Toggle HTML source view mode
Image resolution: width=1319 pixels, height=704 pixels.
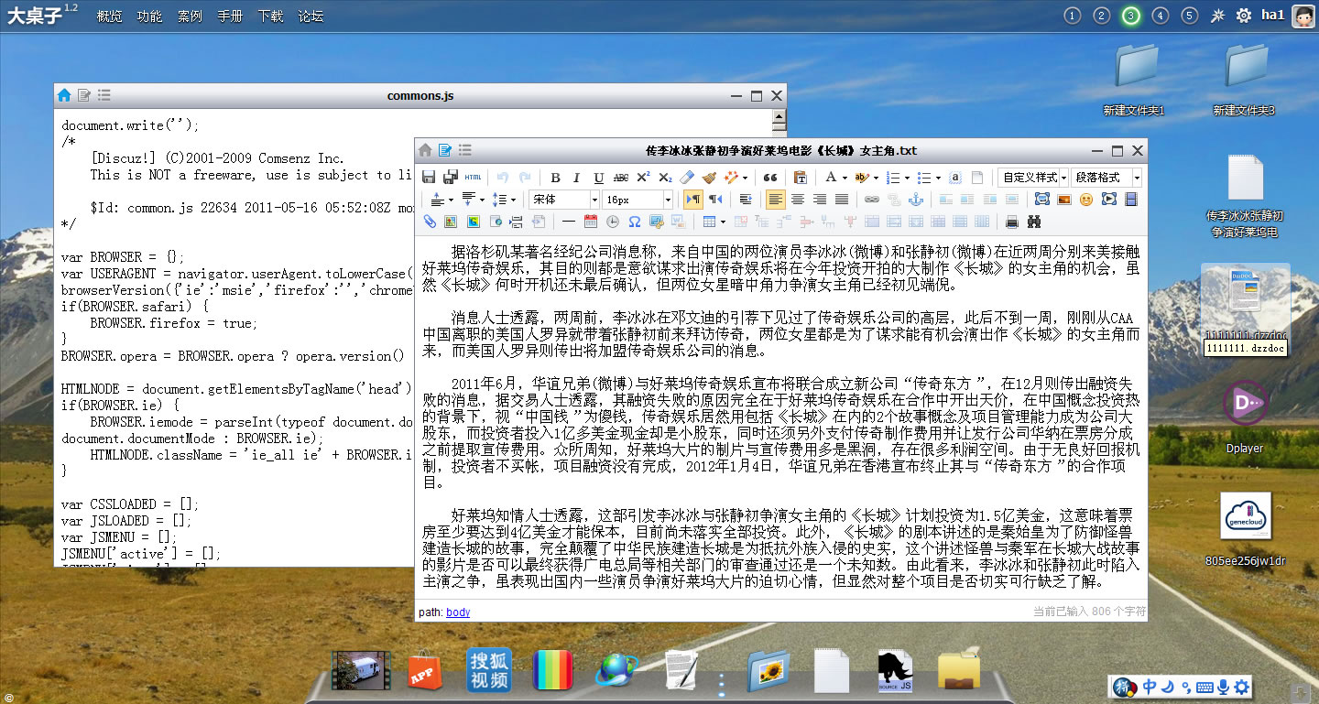(473, 178)
